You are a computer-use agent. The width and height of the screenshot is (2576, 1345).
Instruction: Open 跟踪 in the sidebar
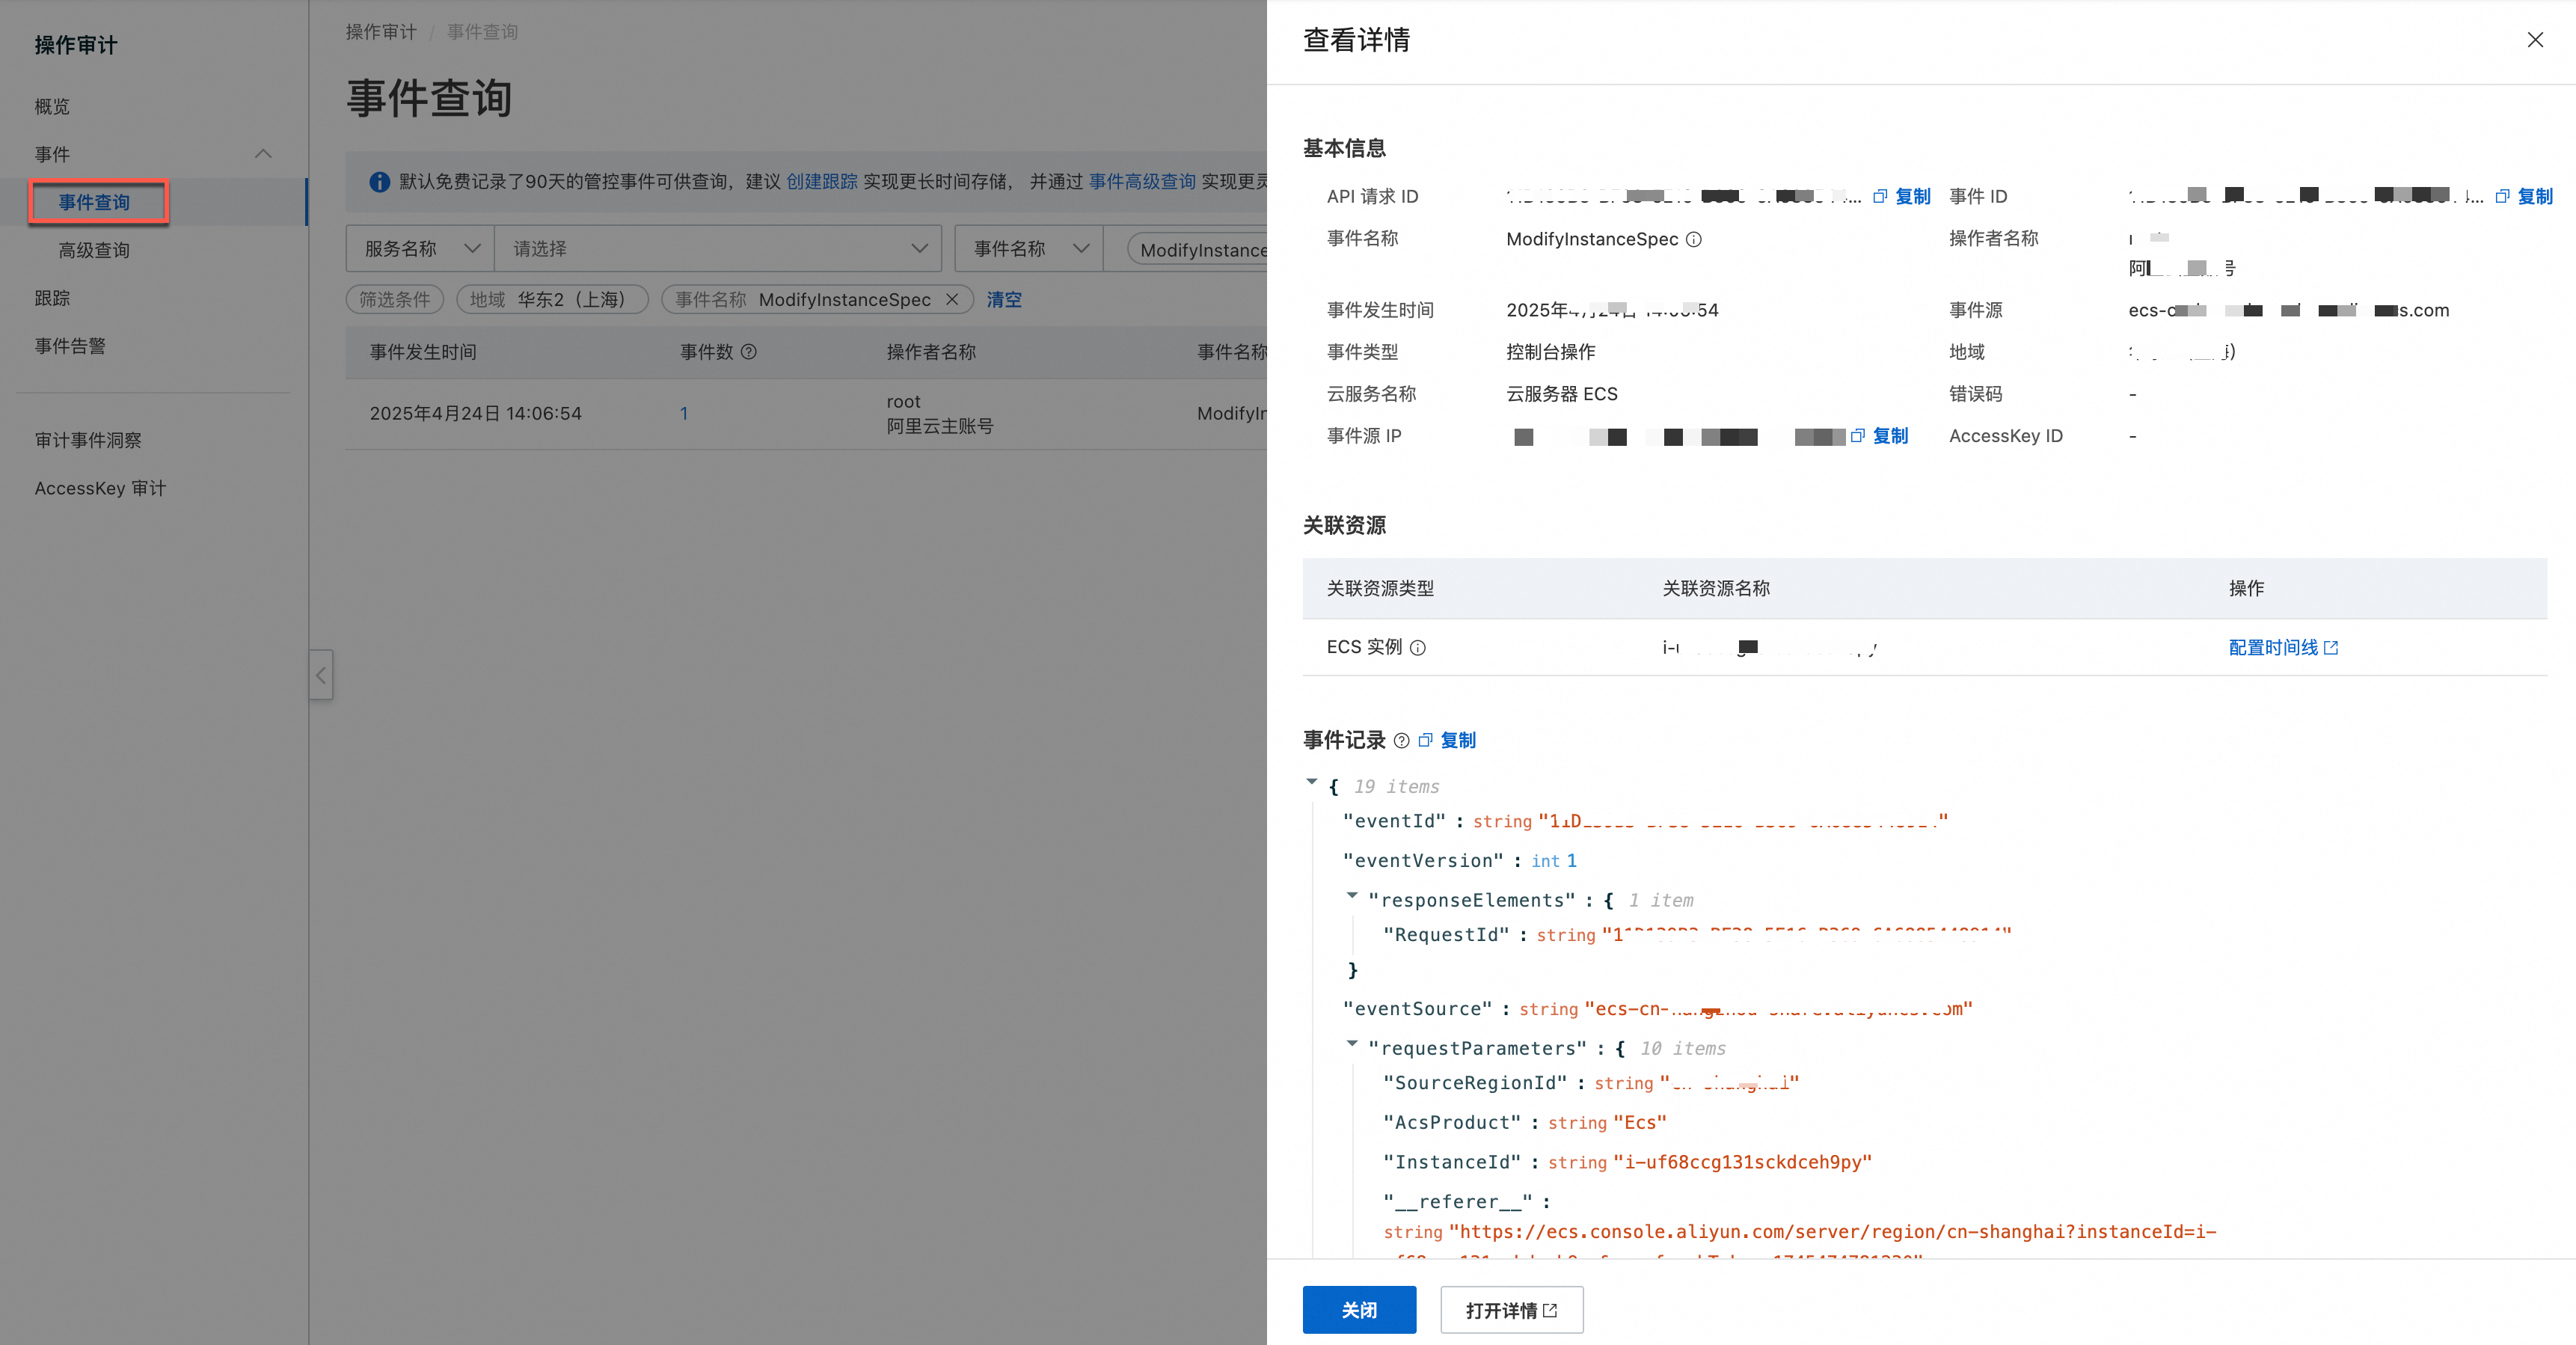click(52, 298)
